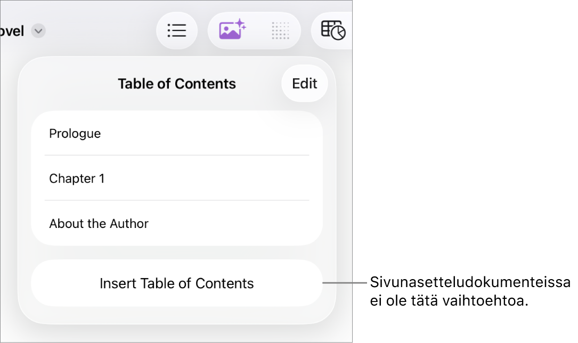578x343 pixels.
Task: Click the Table of Contents popover heading
Action: (177, 84)
